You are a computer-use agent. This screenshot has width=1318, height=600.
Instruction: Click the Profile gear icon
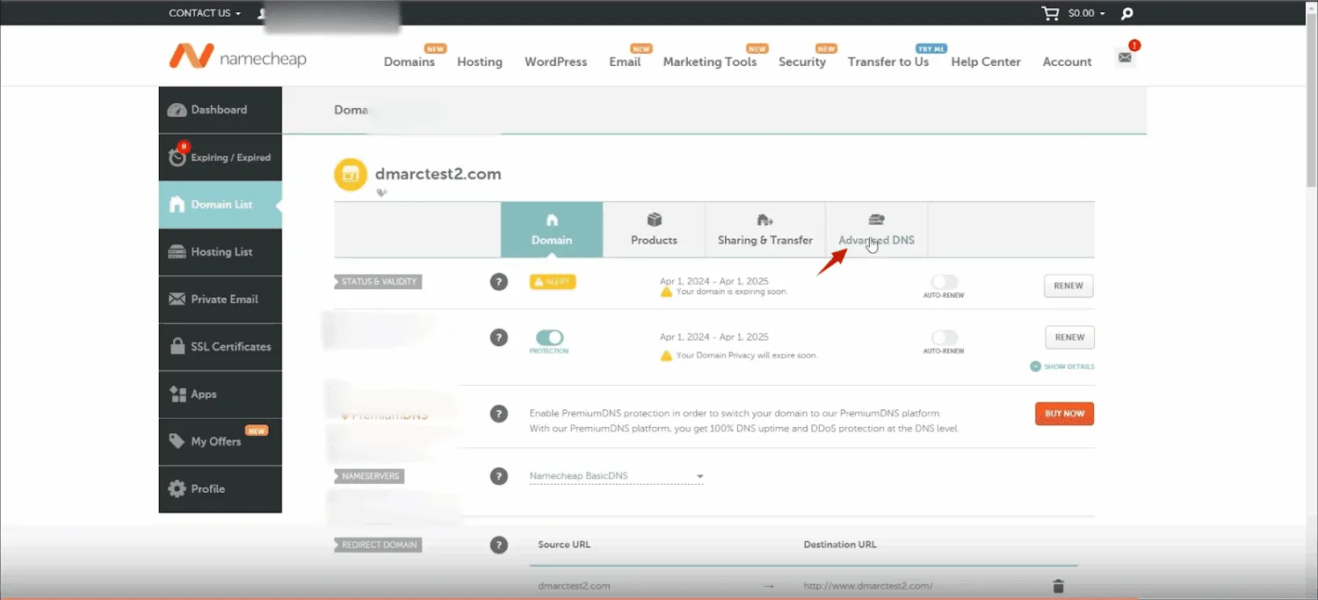(x=177, y=488)
